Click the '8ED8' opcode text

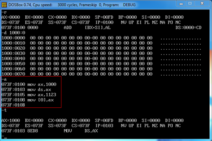[x=33, y=131]
